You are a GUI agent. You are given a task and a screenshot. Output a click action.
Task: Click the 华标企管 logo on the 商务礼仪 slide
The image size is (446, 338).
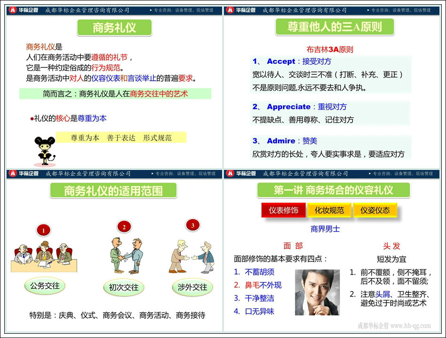click(25, 10)
